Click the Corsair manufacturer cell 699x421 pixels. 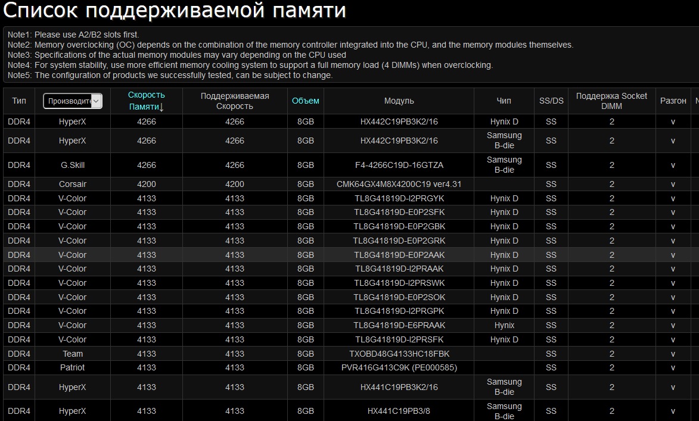pos(73,184)
